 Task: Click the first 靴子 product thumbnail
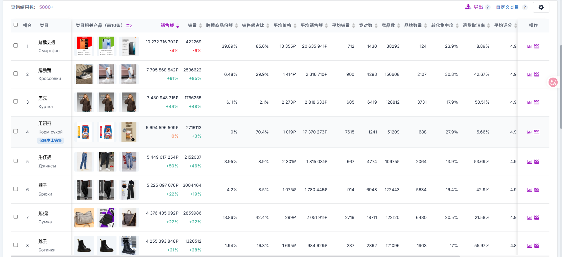point(84,245)
